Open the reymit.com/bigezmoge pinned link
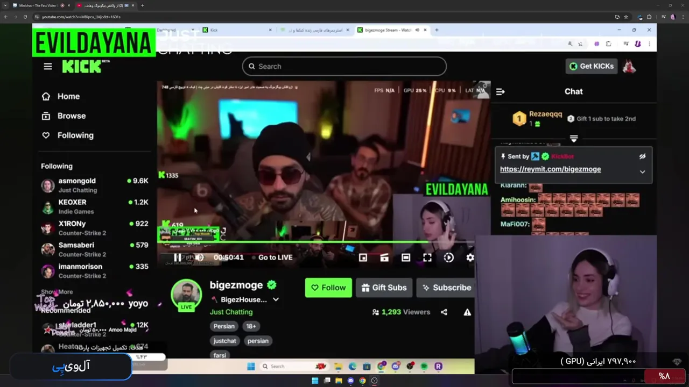This screenshot has width=689, height=387. (550, 169)
